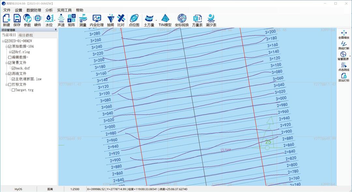Enable the Target.trg checkbox
352x192 pixels.
[13, 90]
